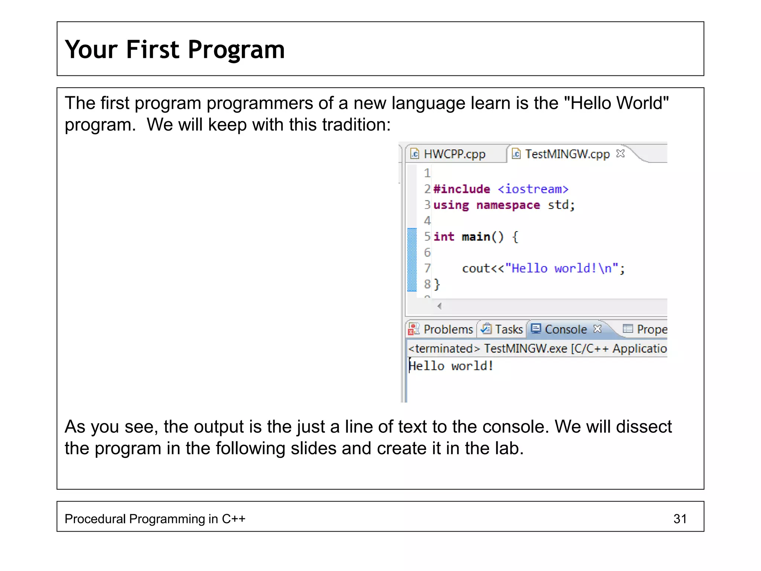Open the Tasks view tab
This screenshot has width=761, height=571.
click(502, 329)
